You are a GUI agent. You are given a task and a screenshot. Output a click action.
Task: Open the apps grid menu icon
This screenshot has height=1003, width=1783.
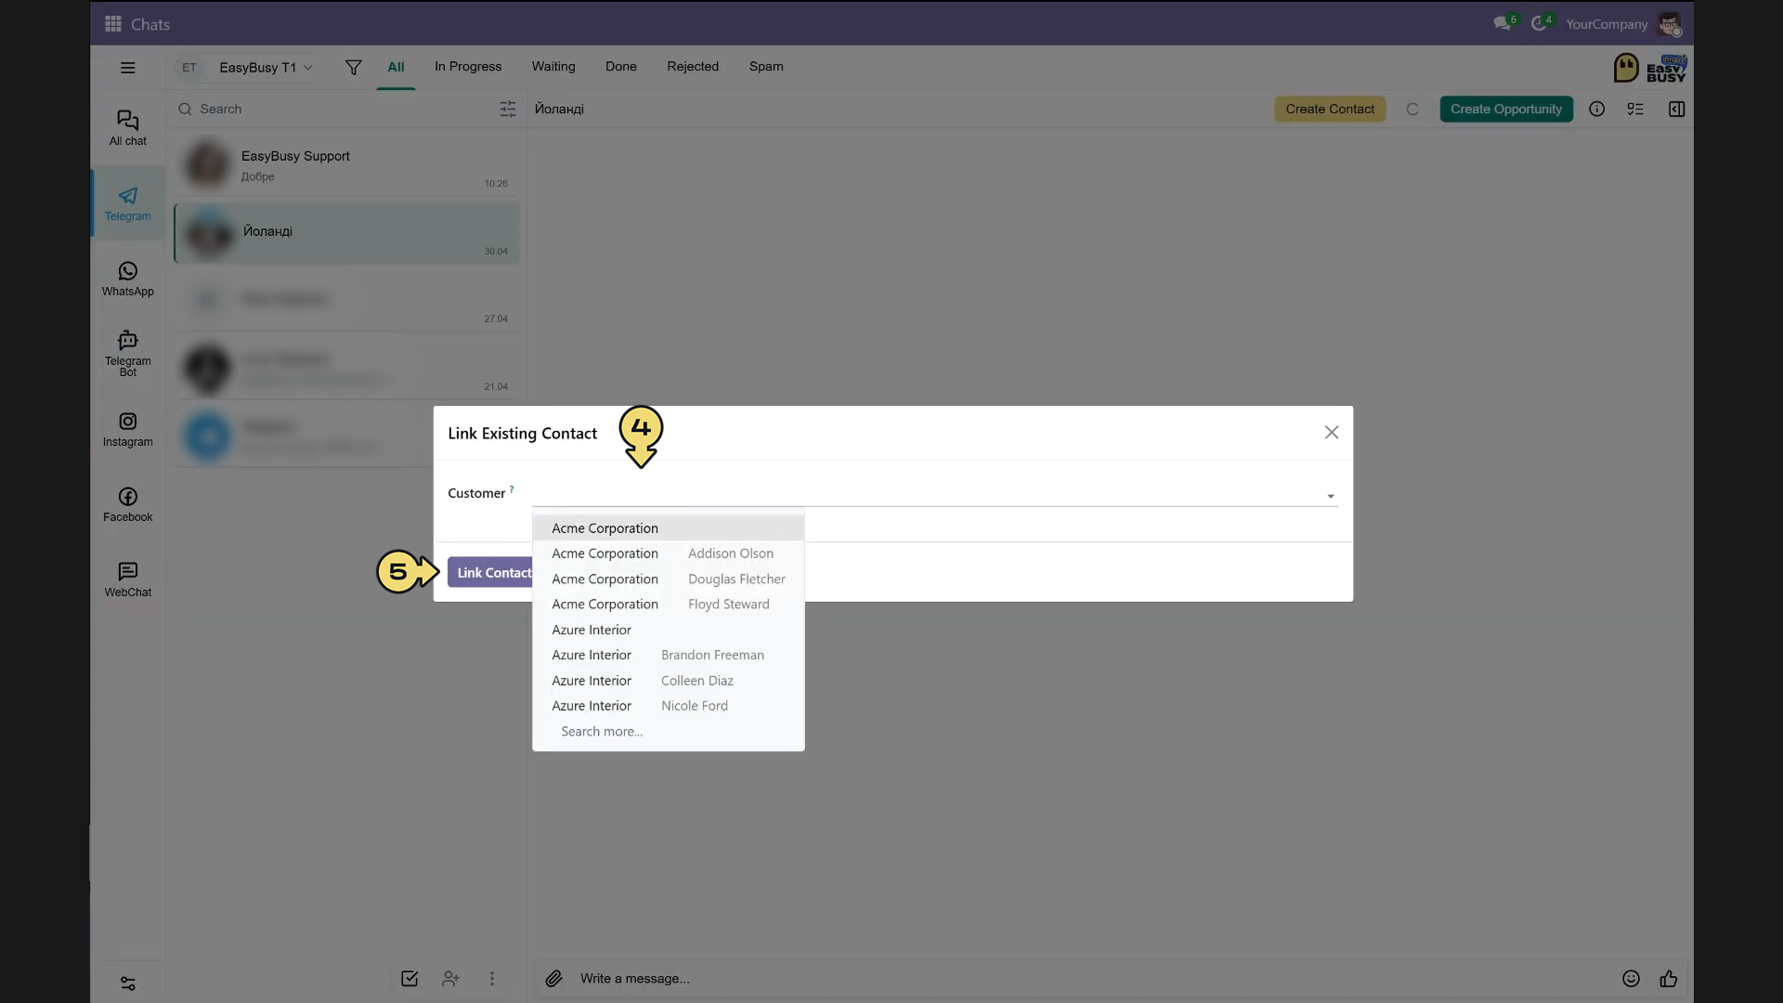click(113, 24)
